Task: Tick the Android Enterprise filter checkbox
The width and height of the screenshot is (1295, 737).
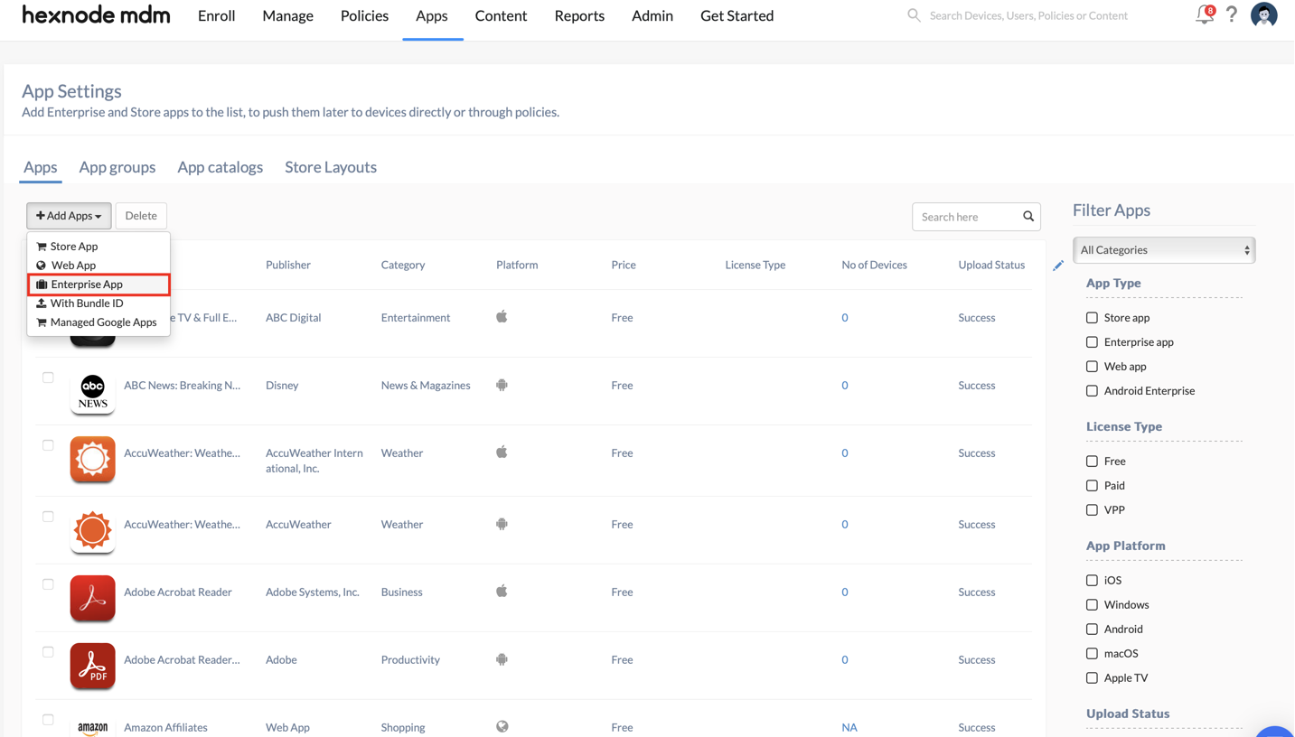Action: coord(1092,391)
